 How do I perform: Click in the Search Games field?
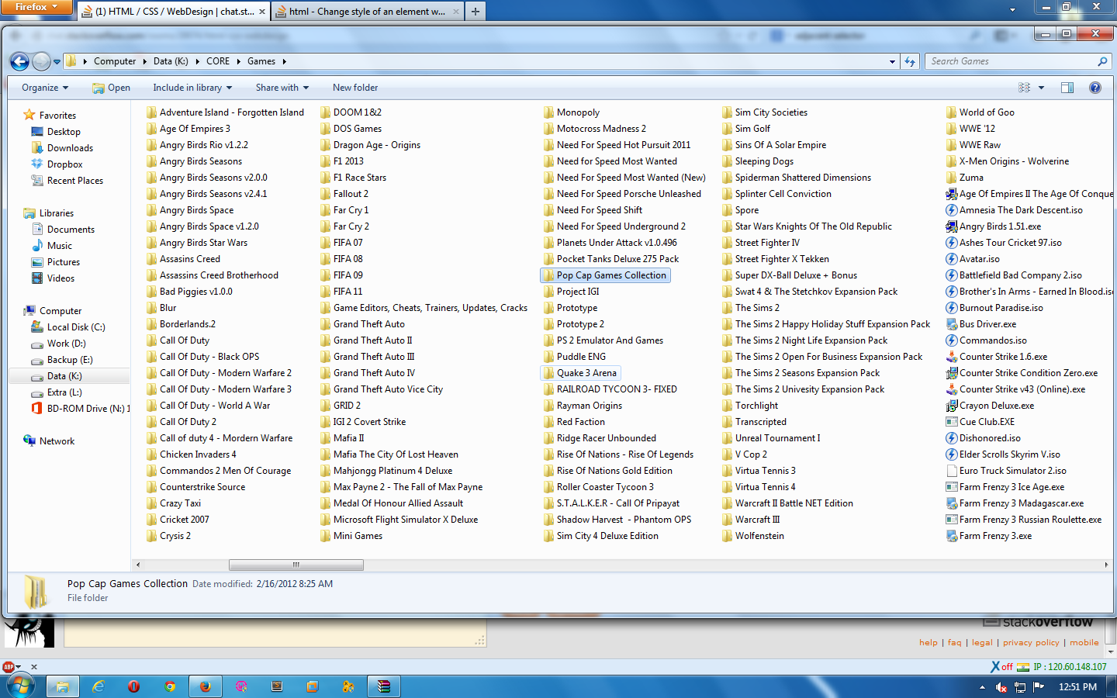pos(1011,61)
